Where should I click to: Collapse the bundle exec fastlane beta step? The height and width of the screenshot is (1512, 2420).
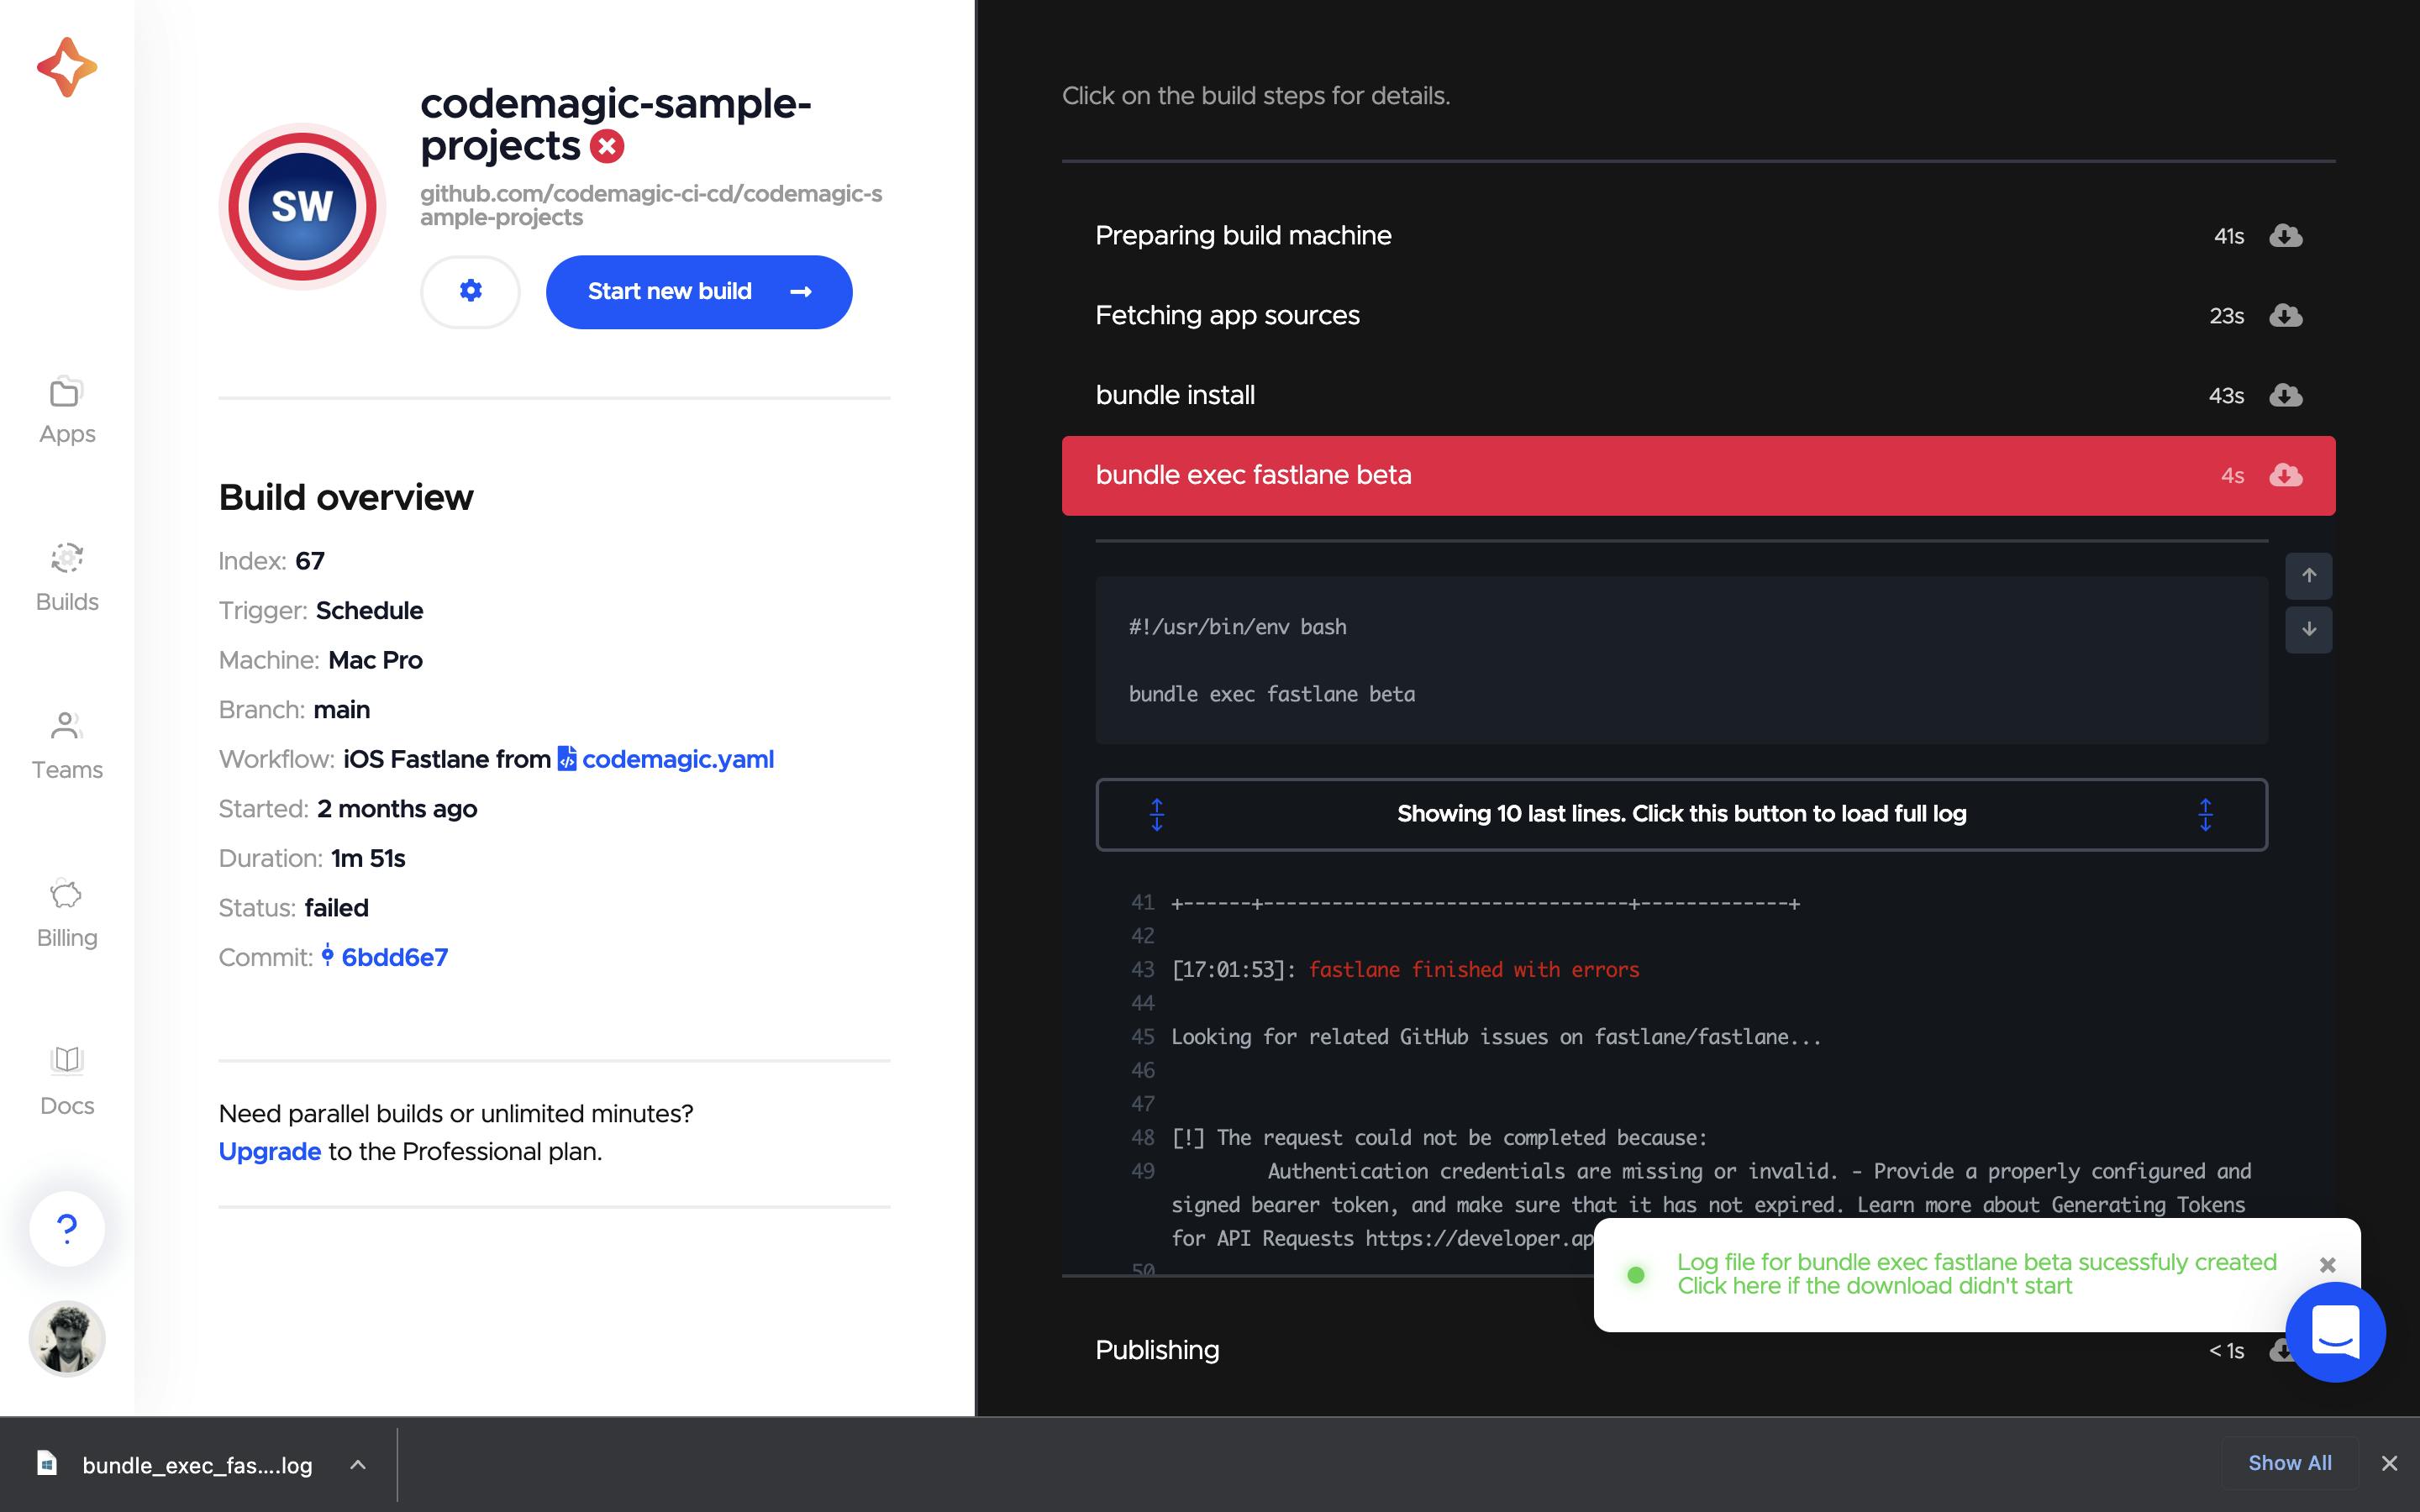point(1253,475)
